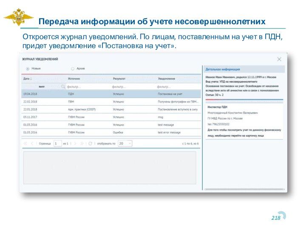
Task: Click the Ministry emblem logo
Action: (18, 17)
